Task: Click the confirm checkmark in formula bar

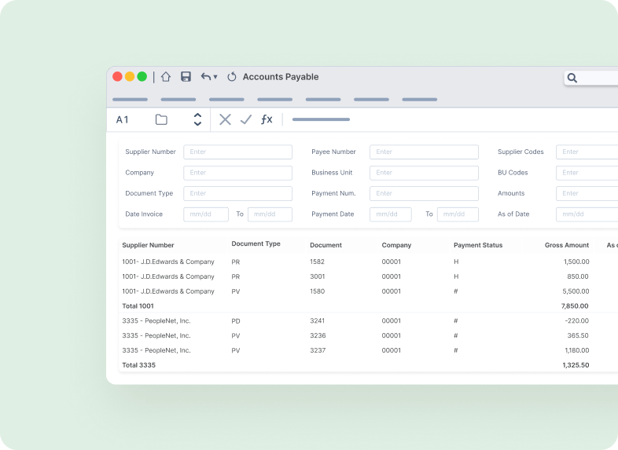Action: click(246, 119)
